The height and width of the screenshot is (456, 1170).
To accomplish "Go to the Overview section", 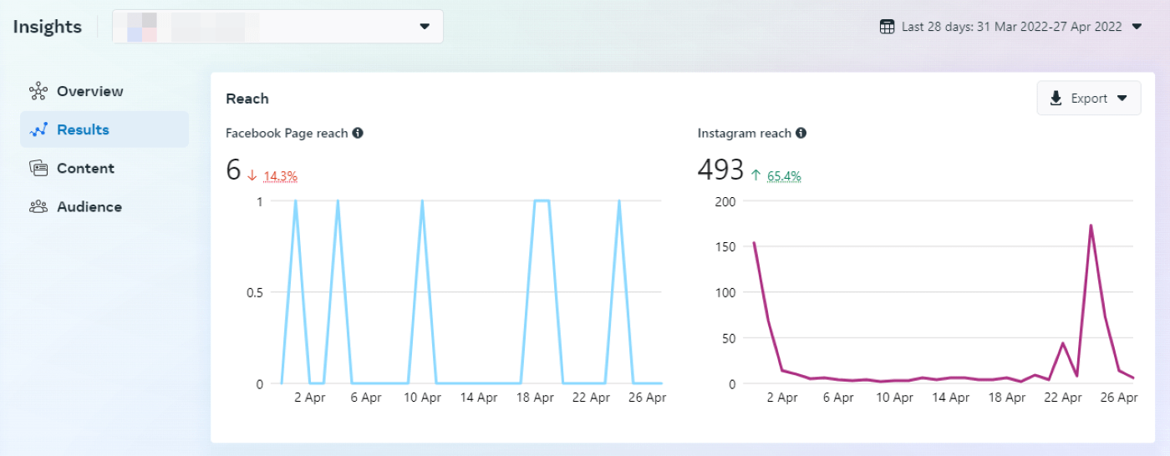I will click(x=104, y=91).
